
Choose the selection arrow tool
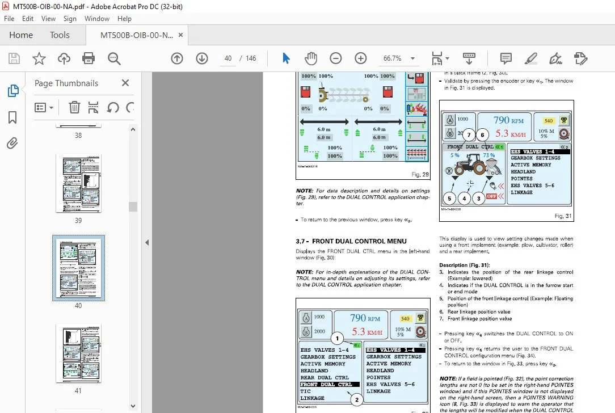coord(286,58)
